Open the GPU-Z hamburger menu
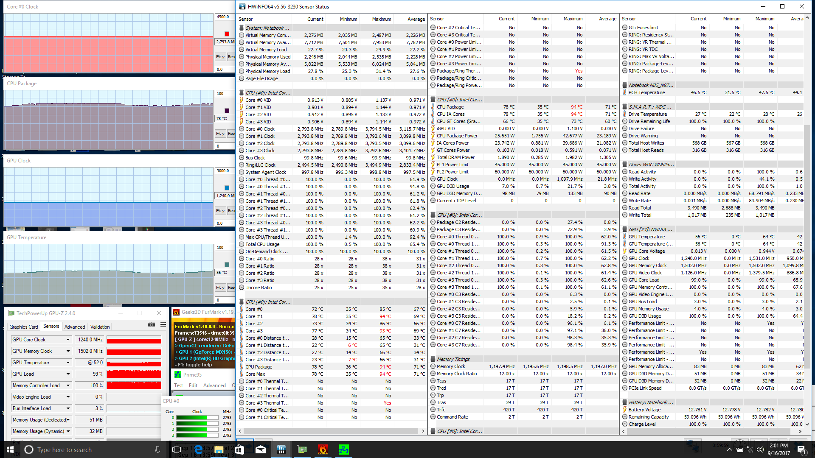Viewport: 815px width, 458px height. (163, 324)
